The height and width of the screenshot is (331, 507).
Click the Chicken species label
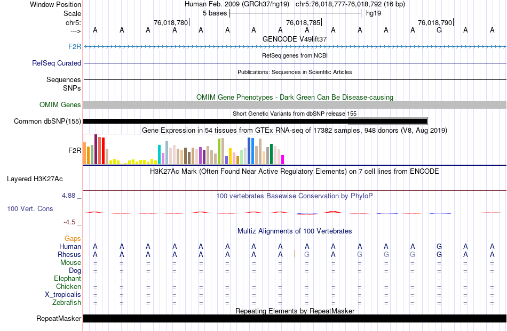(x=68, y=286)
